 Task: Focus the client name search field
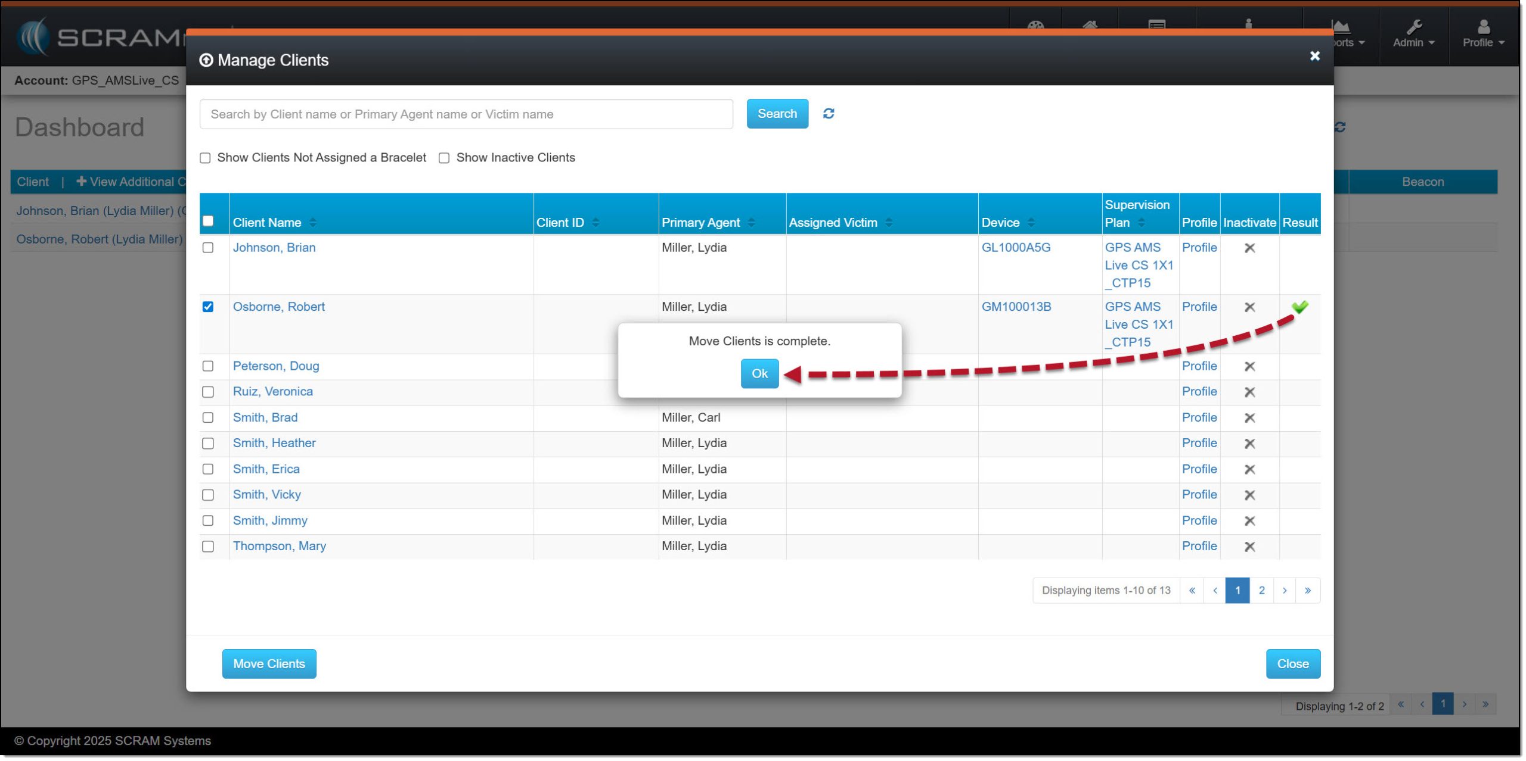pyautogui.click(x=466, y=114)
